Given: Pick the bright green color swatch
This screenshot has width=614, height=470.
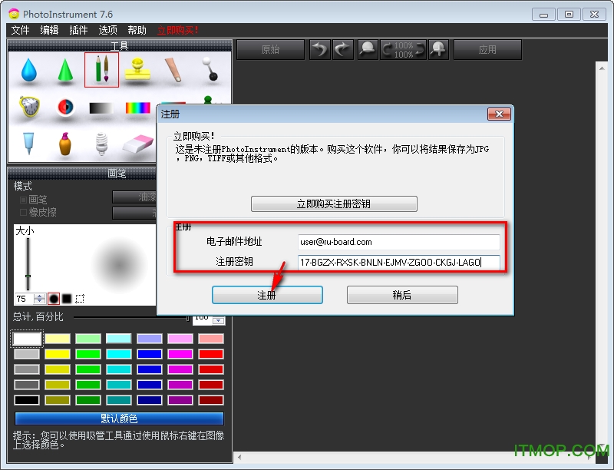Looking at the screenshot, I should (88, 354).
